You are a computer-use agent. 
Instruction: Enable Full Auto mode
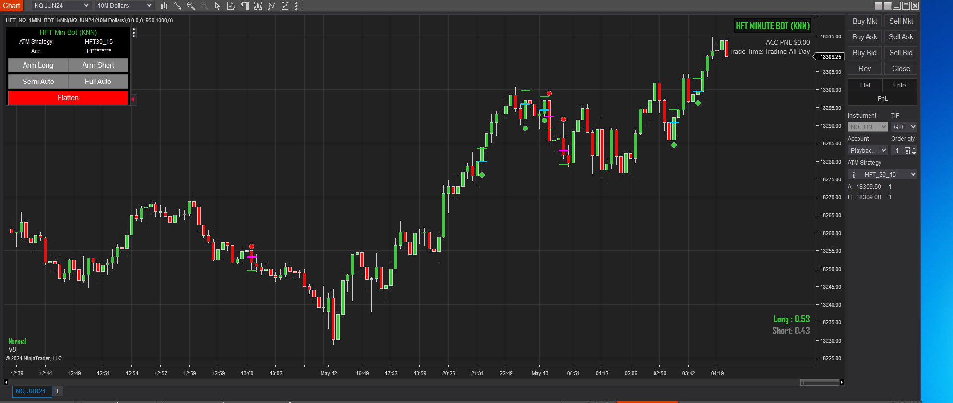tap(98, 82)
